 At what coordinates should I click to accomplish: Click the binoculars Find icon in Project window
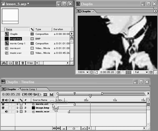coord(4,63)
